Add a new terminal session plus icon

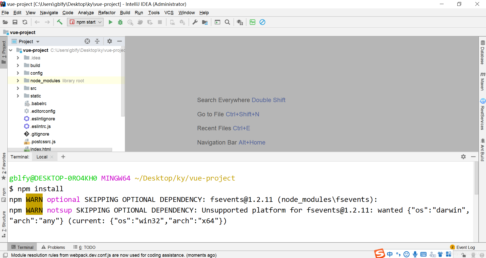coord(63,157)
